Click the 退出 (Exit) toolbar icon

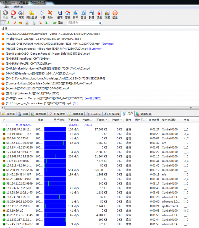coord(115,14)
